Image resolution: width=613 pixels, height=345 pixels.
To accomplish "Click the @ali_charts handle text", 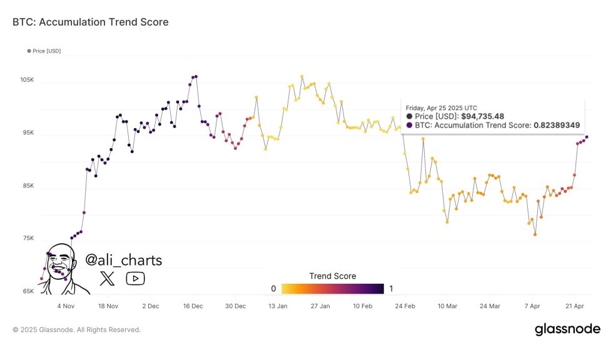I will tap(123, 260).
